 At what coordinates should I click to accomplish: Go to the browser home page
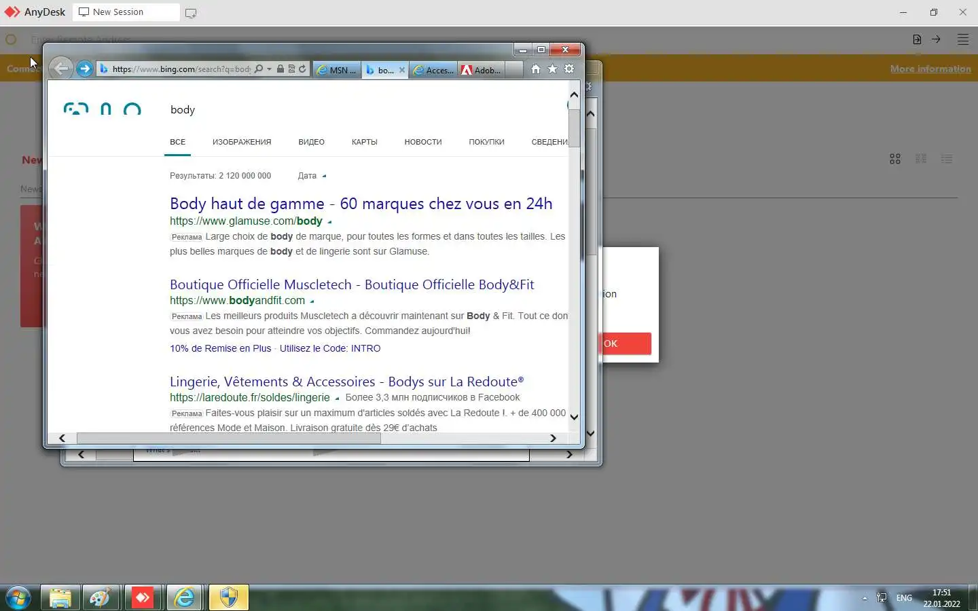pyautogui.click(x=536, y=69)
